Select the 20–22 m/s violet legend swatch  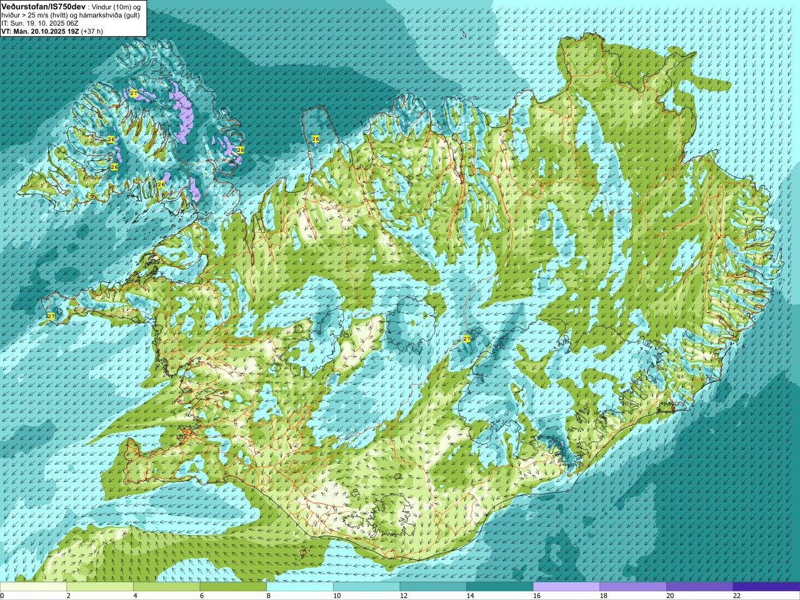[700, 587]
